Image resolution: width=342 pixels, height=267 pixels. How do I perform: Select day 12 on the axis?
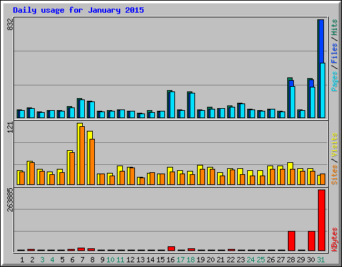click(x=130, y=260)
